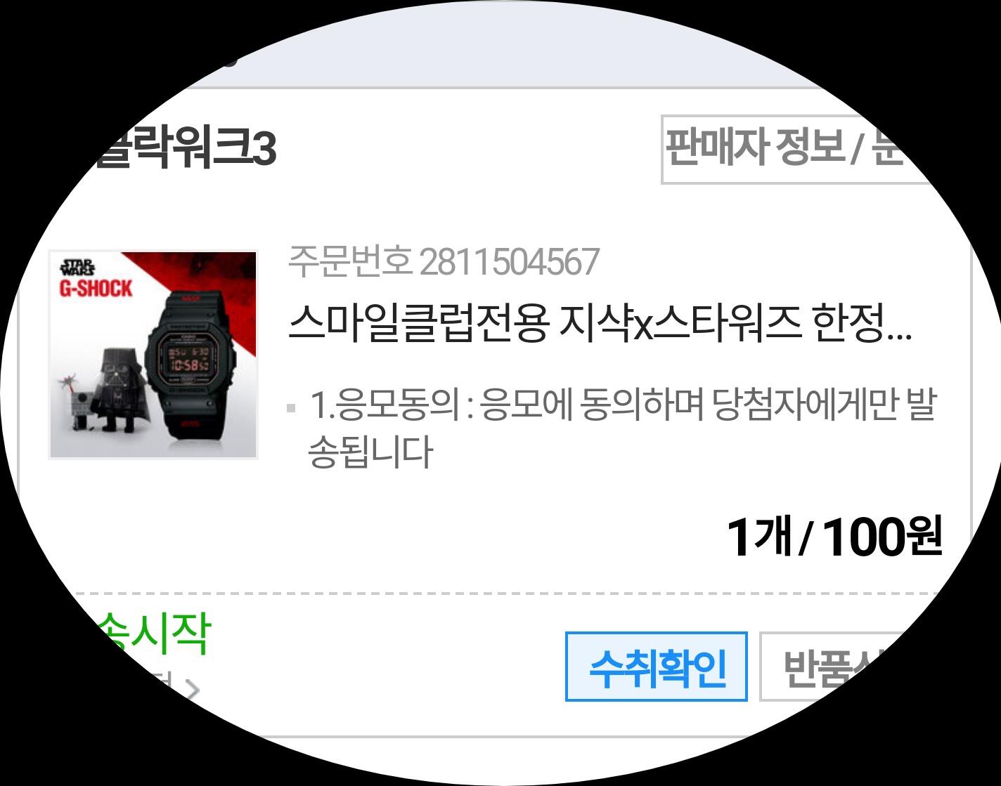Click the gray bullet before the option text
The width and height of the screenshot is (1001, 786).
292,408
